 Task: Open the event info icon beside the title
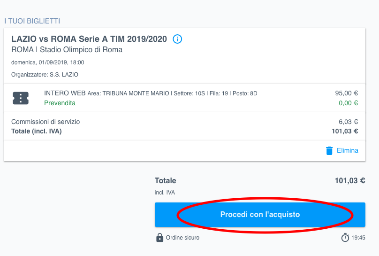[177, 39]
